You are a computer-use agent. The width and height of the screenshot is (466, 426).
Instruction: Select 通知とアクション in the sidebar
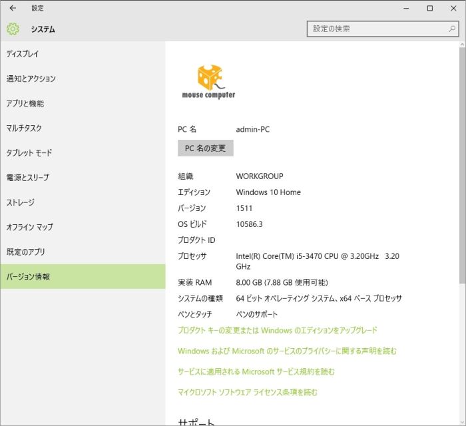point(31,79)
